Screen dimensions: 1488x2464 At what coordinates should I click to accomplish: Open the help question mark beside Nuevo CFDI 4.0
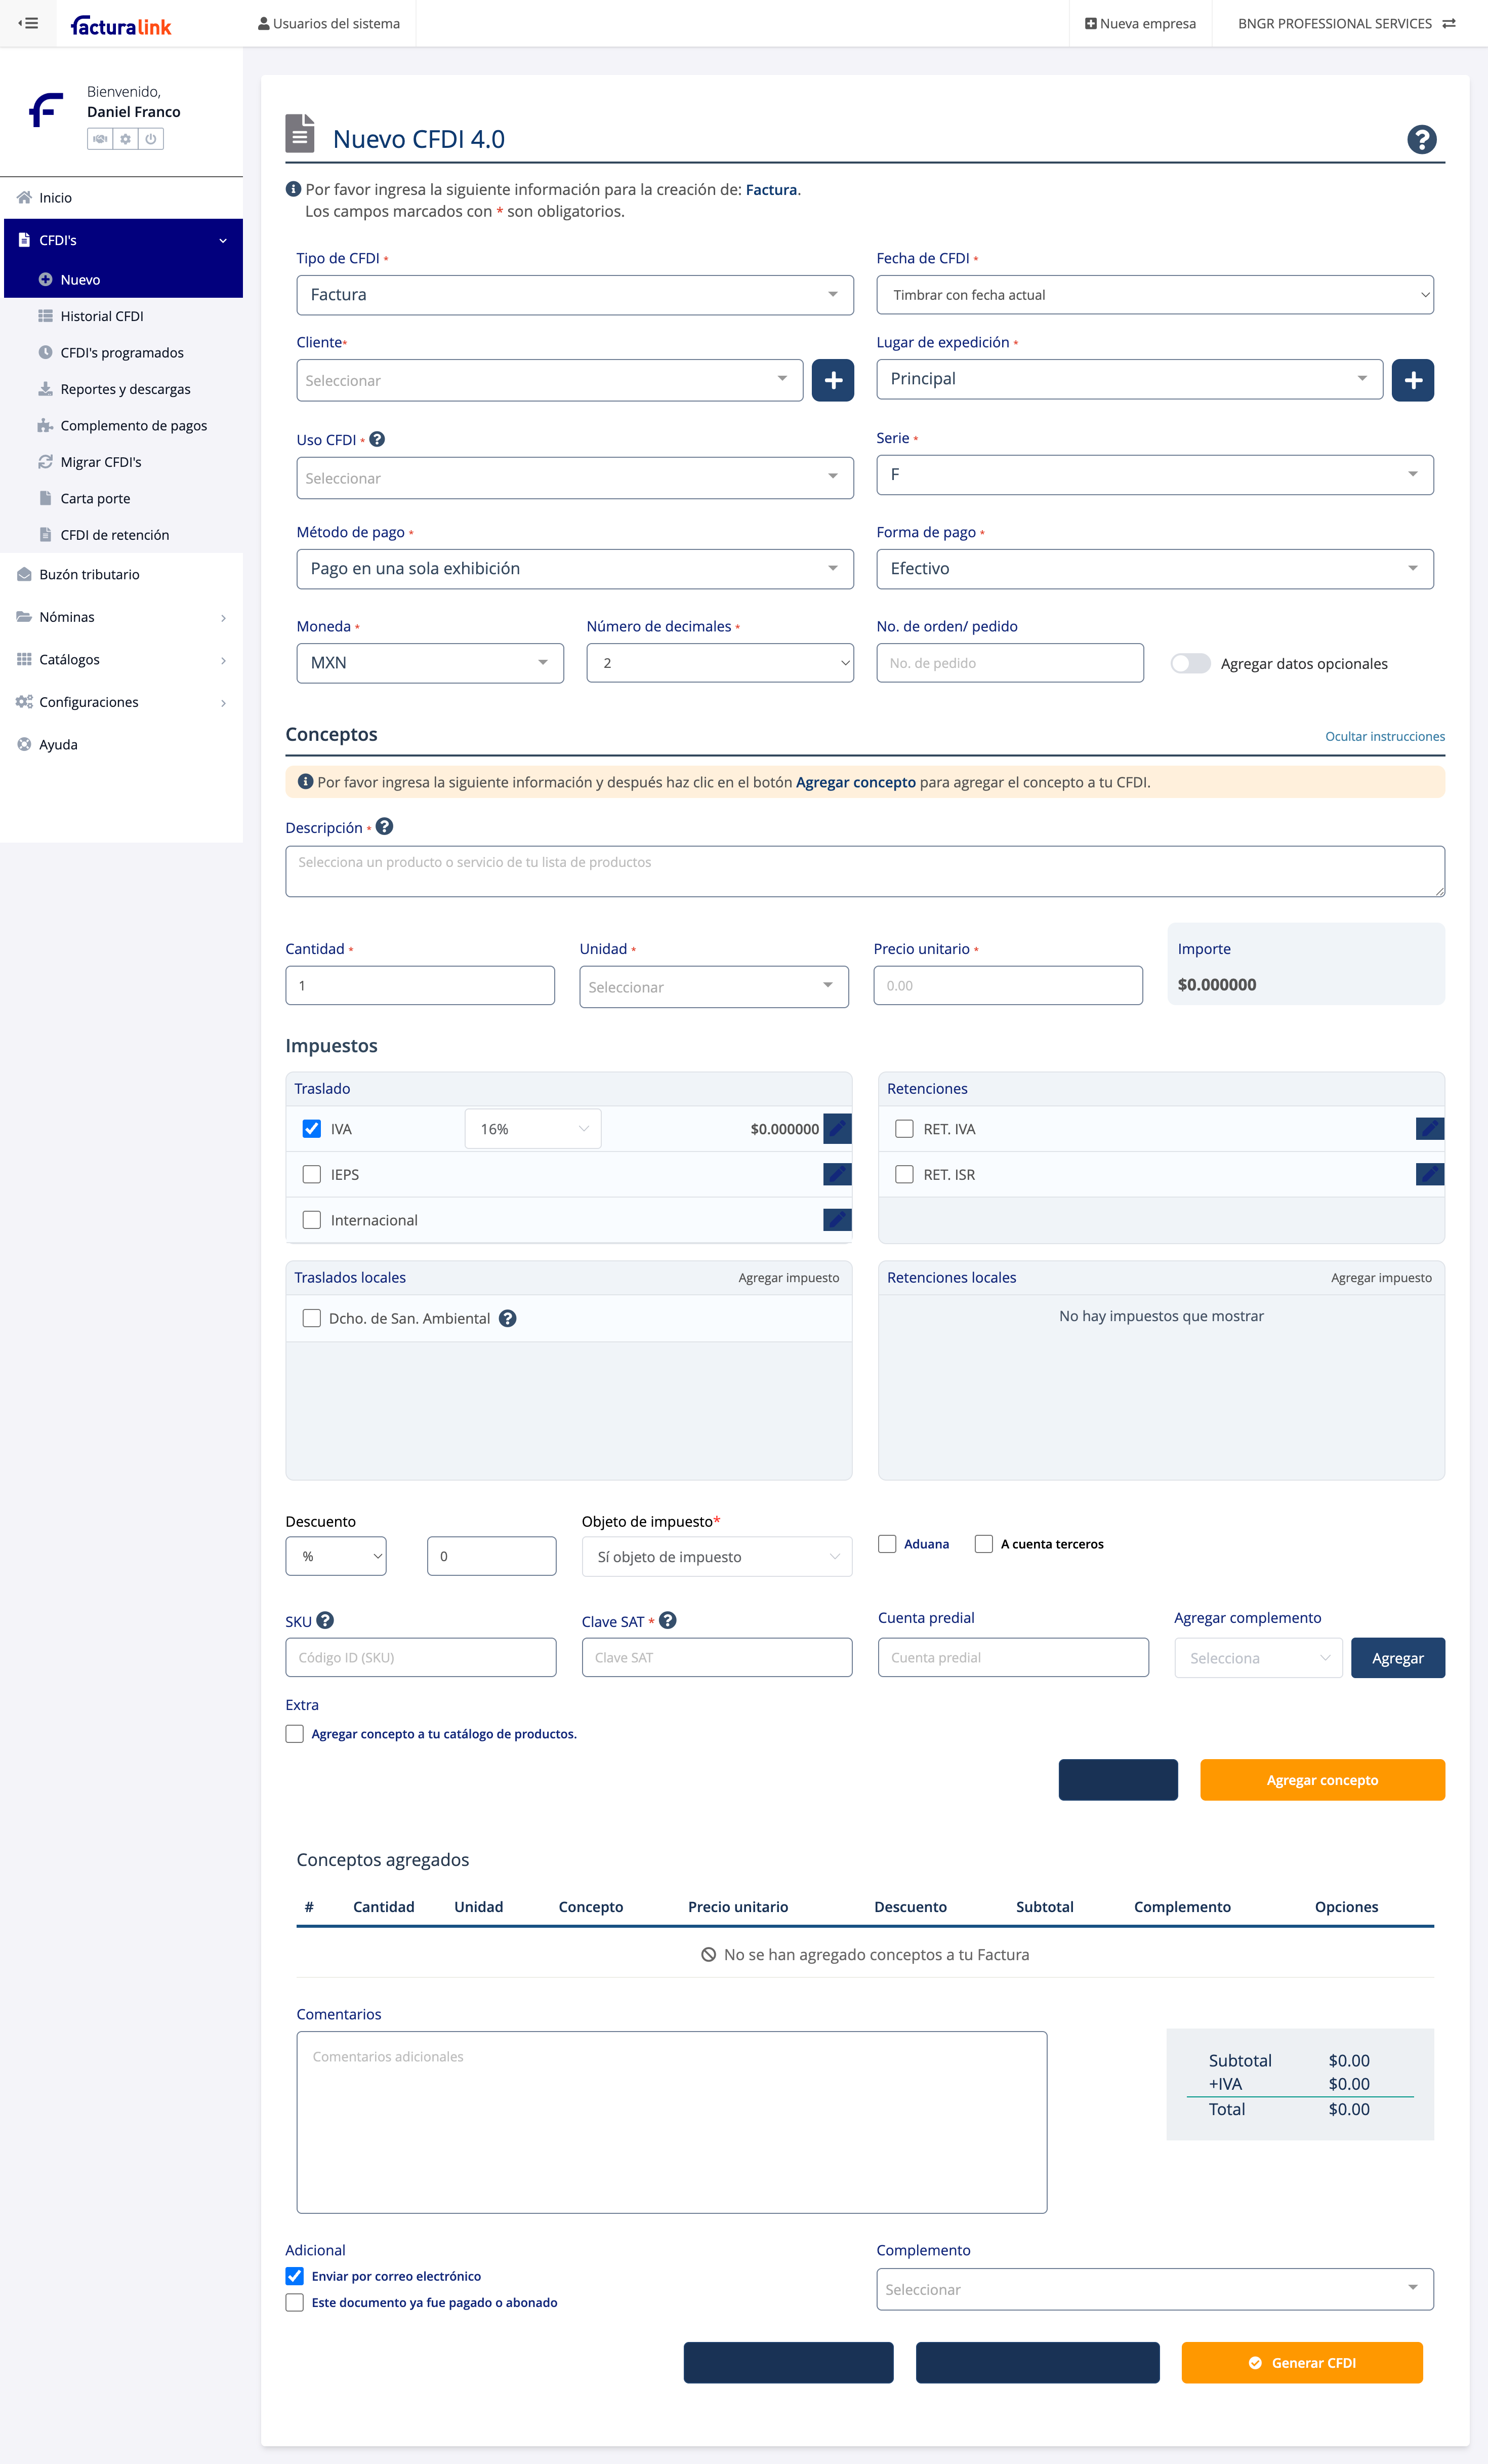(x=1421, y=139)
